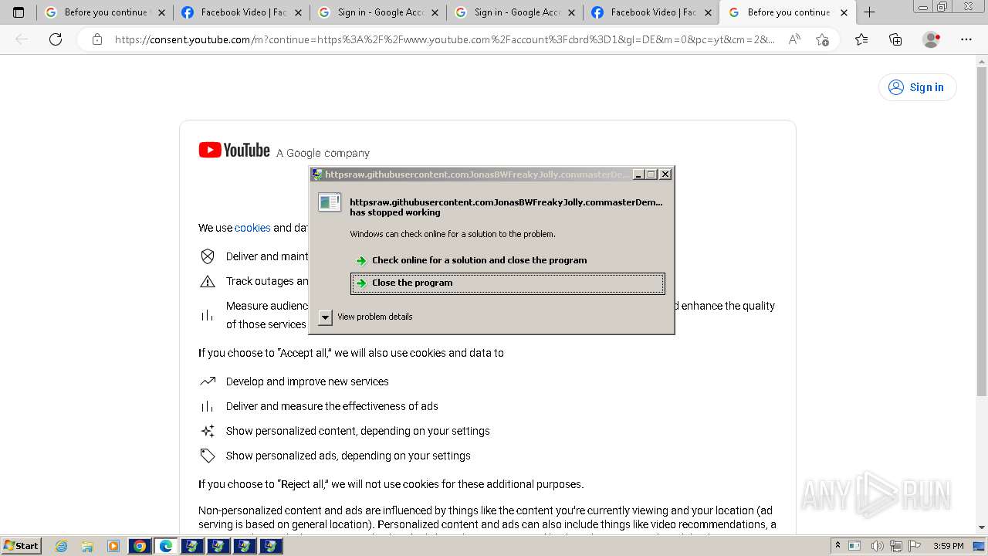Close the active 'Before you continue' tab
The height and width of the screenshot is (556, 988).
844,12
